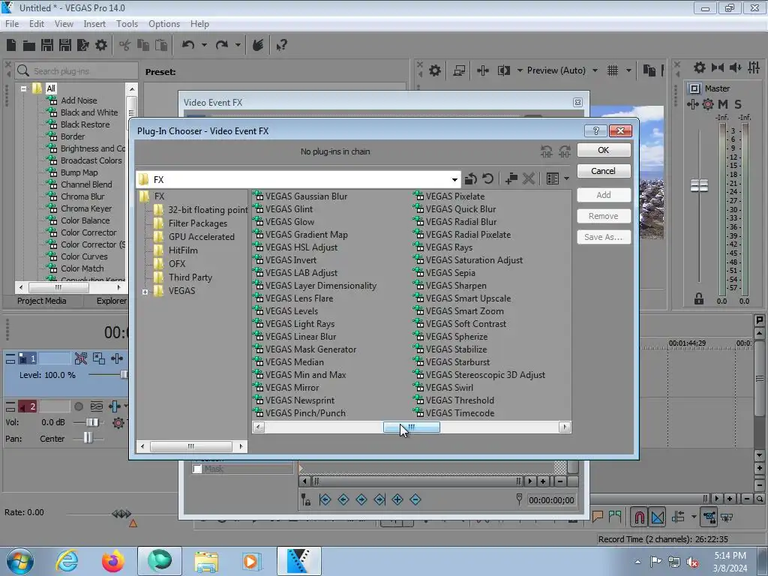Viewport: 768px width, 576px height.
Task: Click the Add button in Plug-In Chooser
Action: [604, 195]
